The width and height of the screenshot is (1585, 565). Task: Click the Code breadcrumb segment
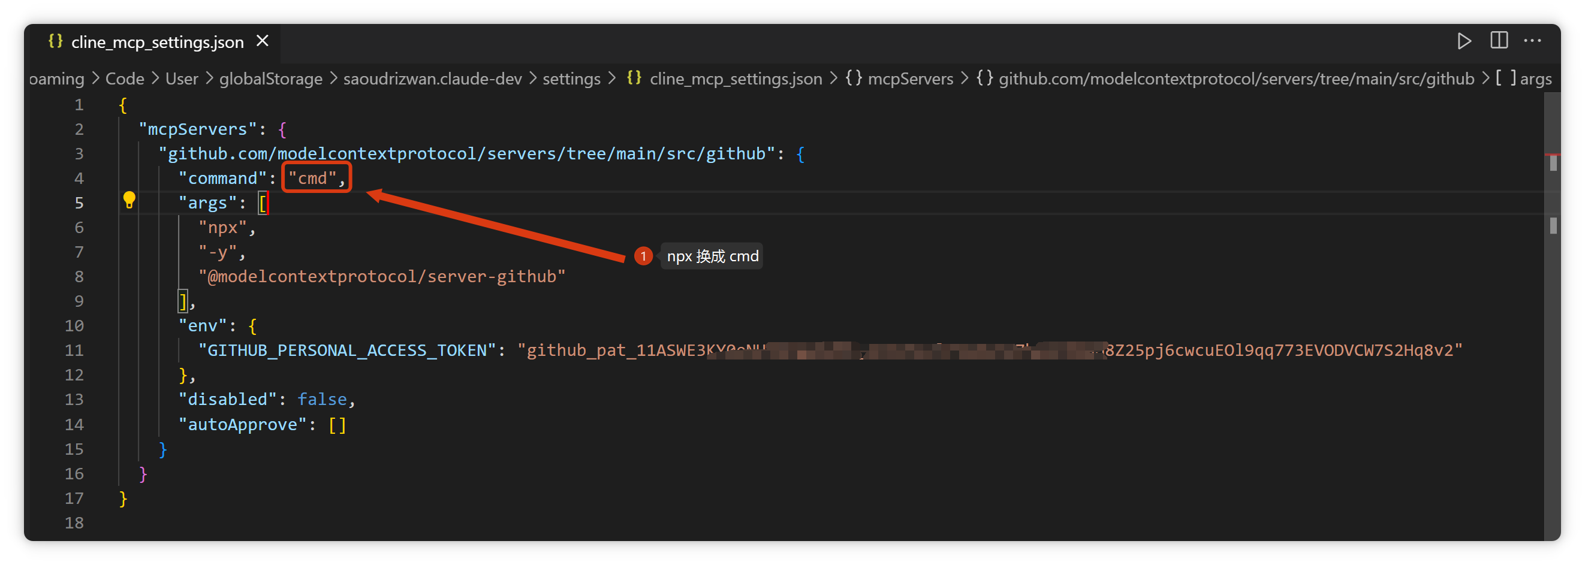[x=125, y=79]
